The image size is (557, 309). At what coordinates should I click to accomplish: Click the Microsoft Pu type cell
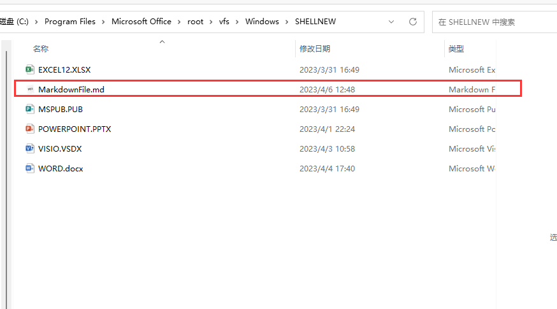[x=472, y=110]
